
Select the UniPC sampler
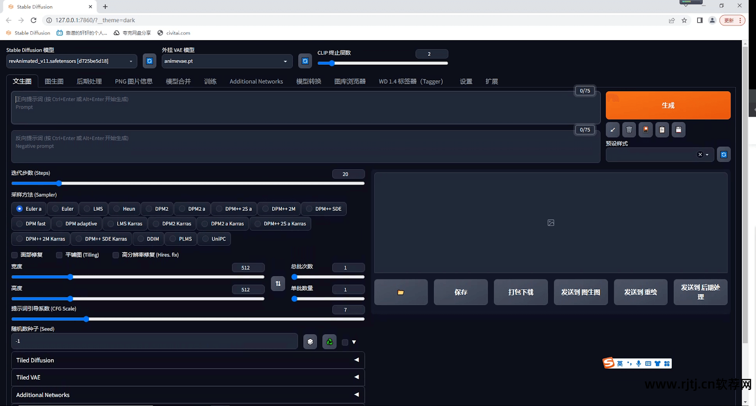(214, 239)
